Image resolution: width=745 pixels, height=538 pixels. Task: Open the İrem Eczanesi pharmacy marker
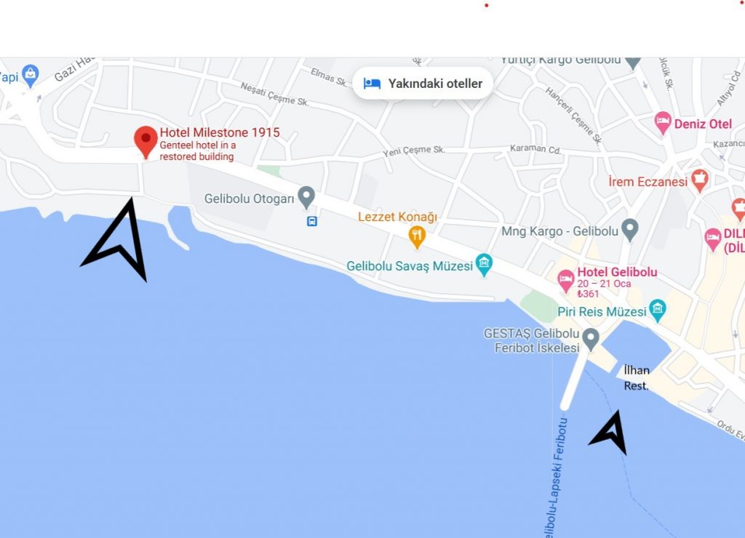(699, 181)
